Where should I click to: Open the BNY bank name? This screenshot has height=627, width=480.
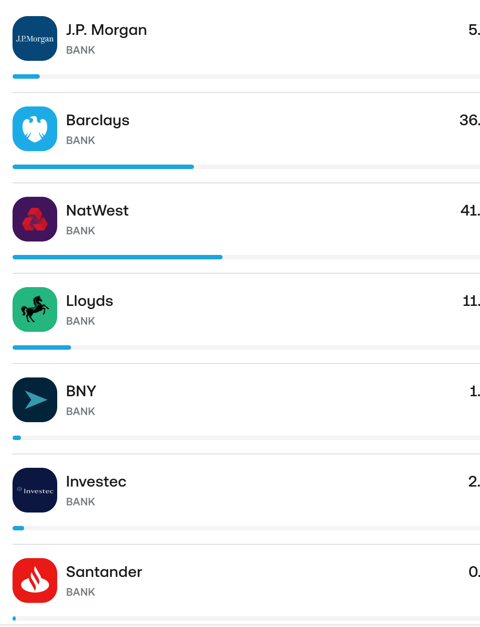click(x=81, y=391)
